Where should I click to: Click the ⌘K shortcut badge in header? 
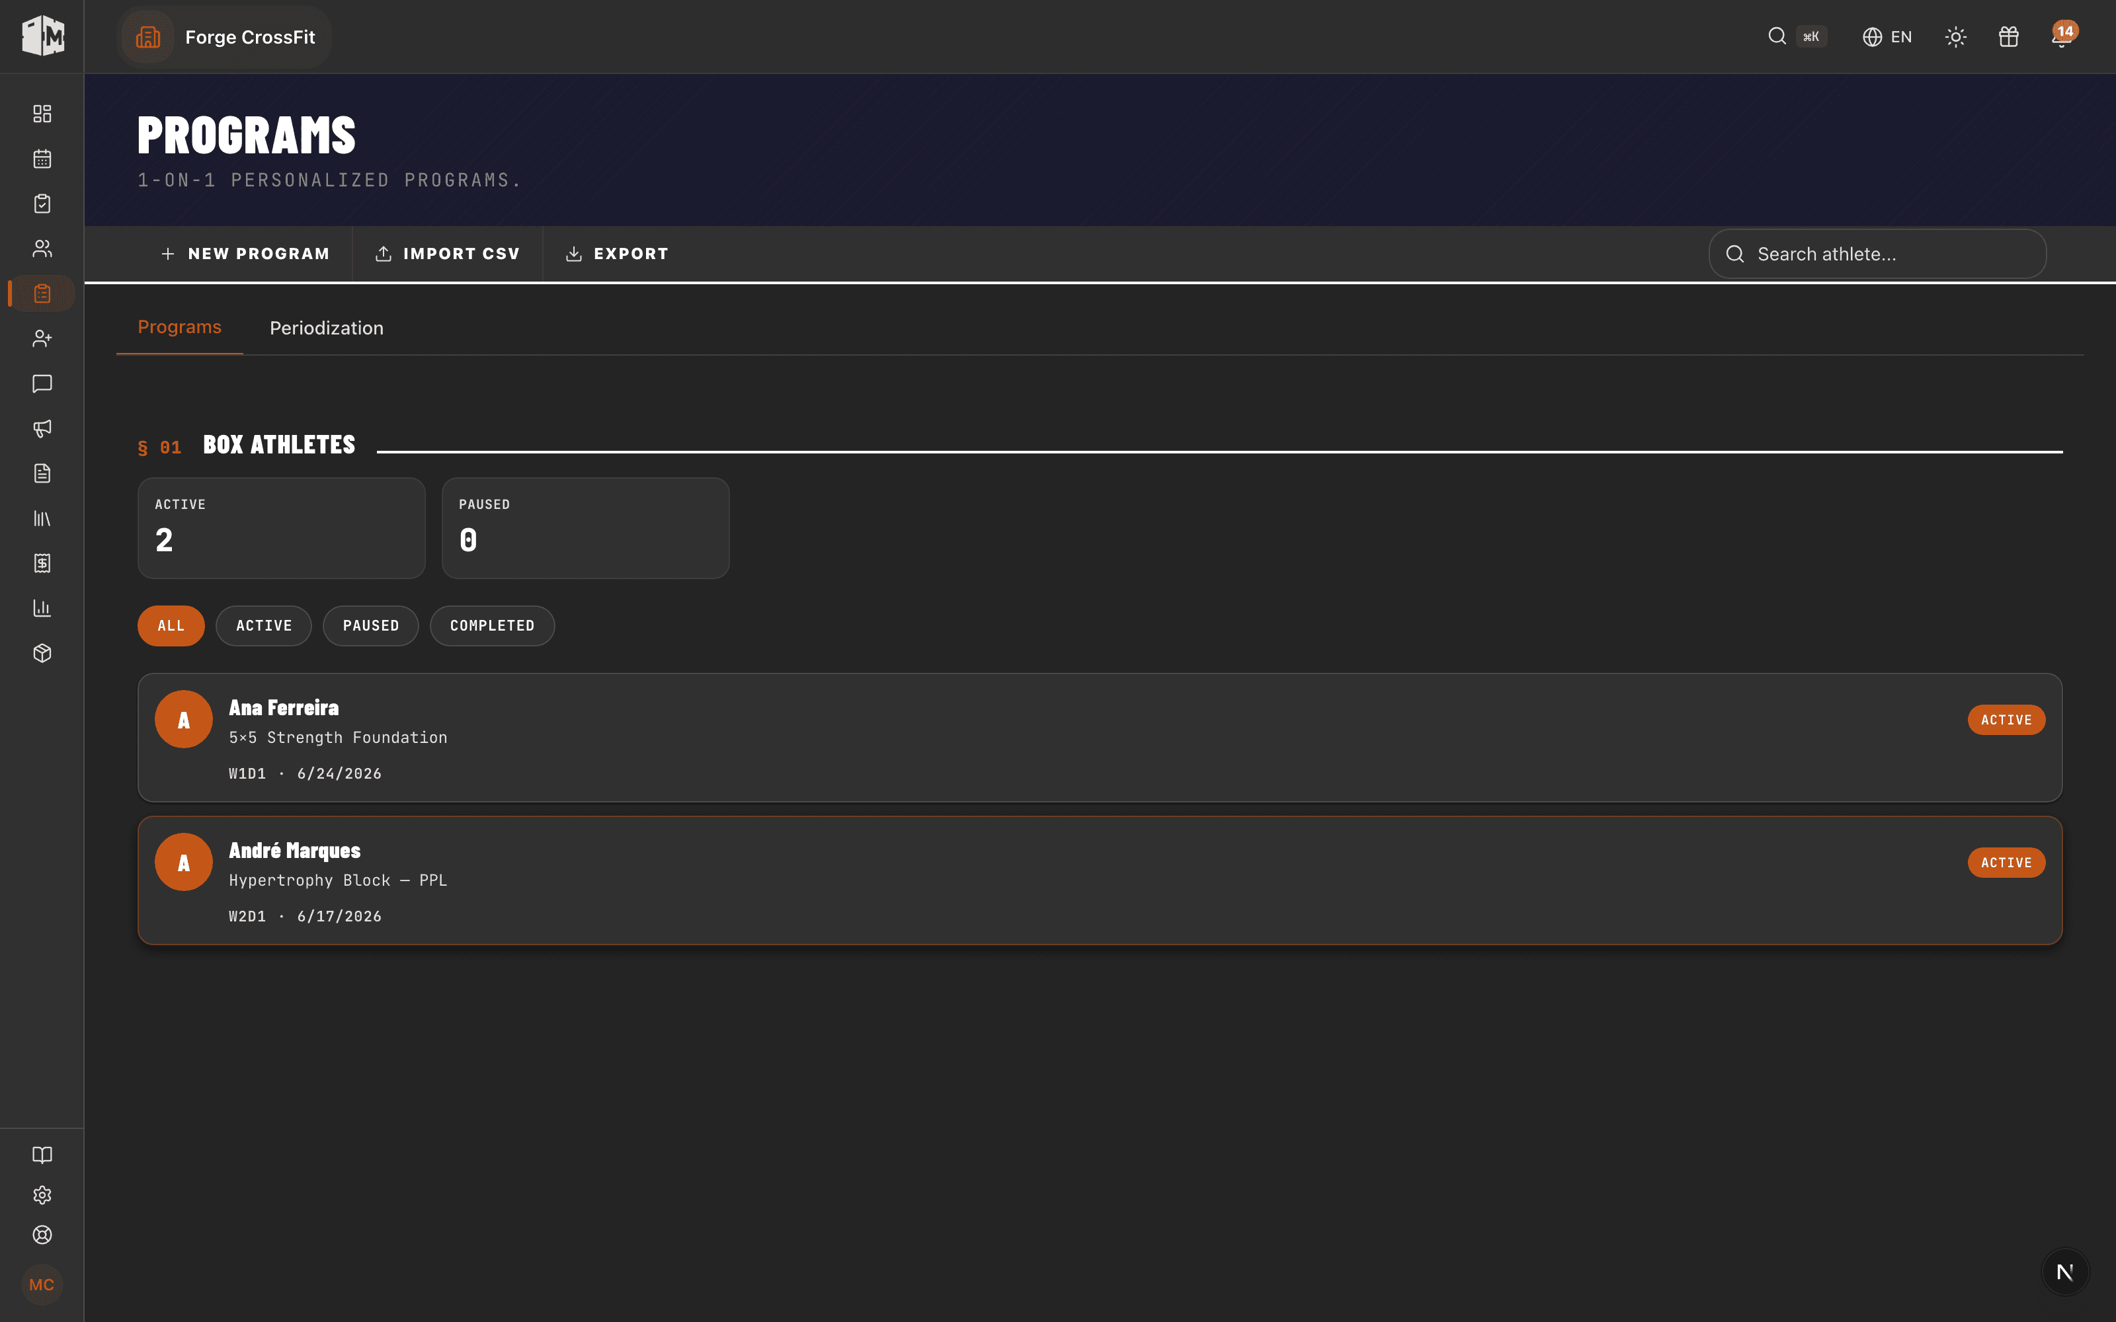coord(1811,37)
